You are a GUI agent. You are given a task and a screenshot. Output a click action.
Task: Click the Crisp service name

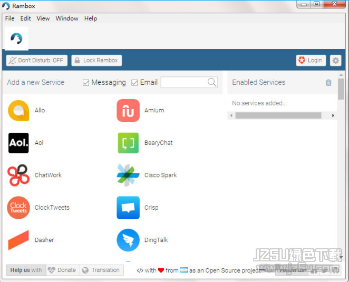point(151,208)
